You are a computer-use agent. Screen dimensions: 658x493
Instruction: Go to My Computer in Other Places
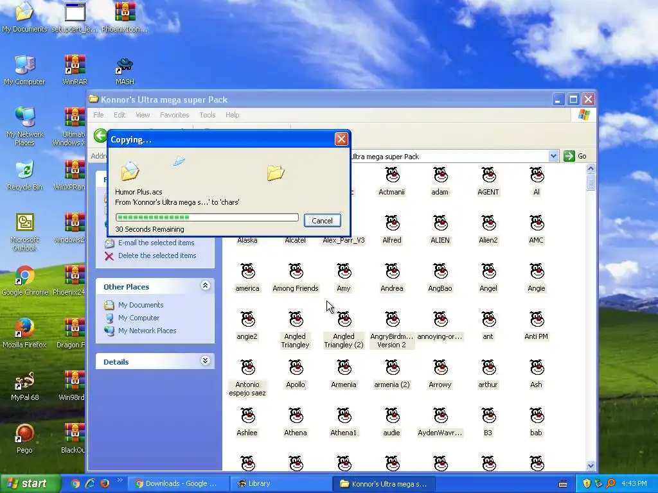tap(139, 318)
